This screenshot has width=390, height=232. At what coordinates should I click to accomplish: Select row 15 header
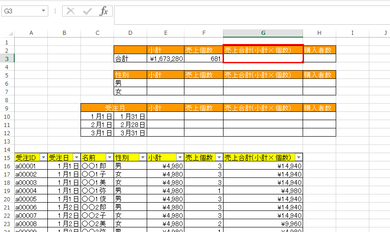pyautogui.click(x=7, y=157)
